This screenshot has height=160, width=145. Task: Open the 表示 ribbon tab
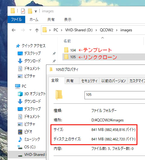(68, 20)
